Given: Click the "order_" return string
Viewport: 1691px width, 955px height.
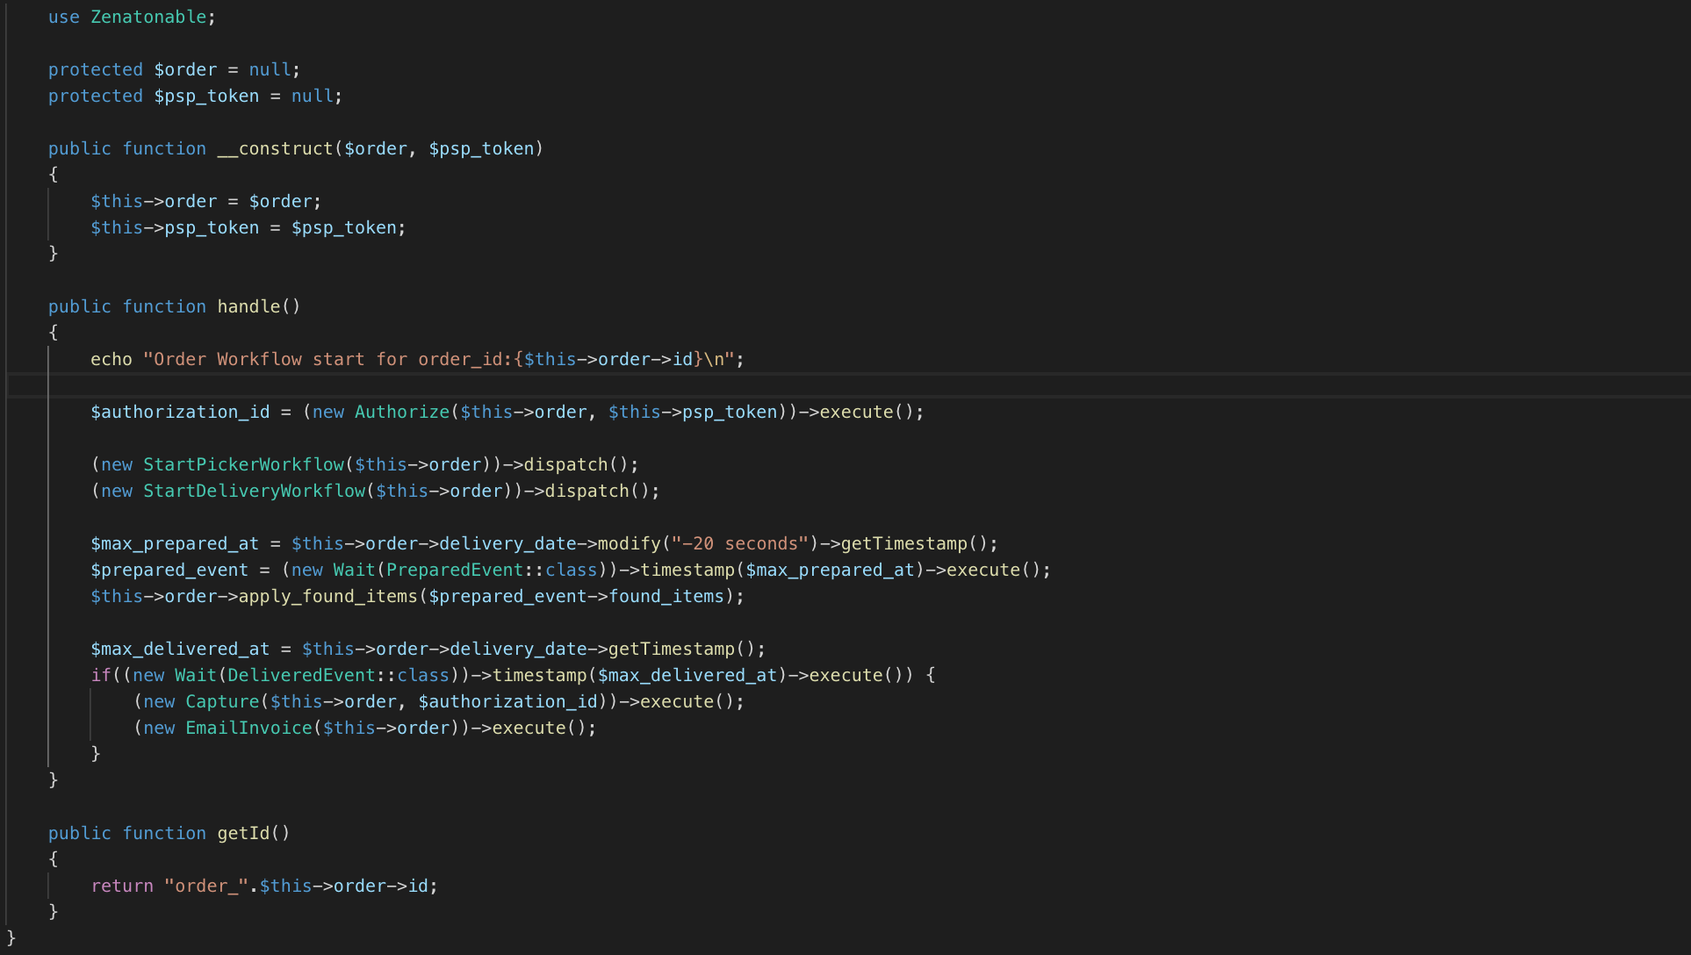Looking at the screenshot, I should (x=206, y=886).
